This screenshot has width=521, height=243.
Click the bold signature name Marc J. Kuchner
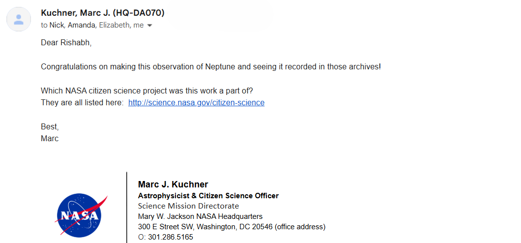pos(173,184)
